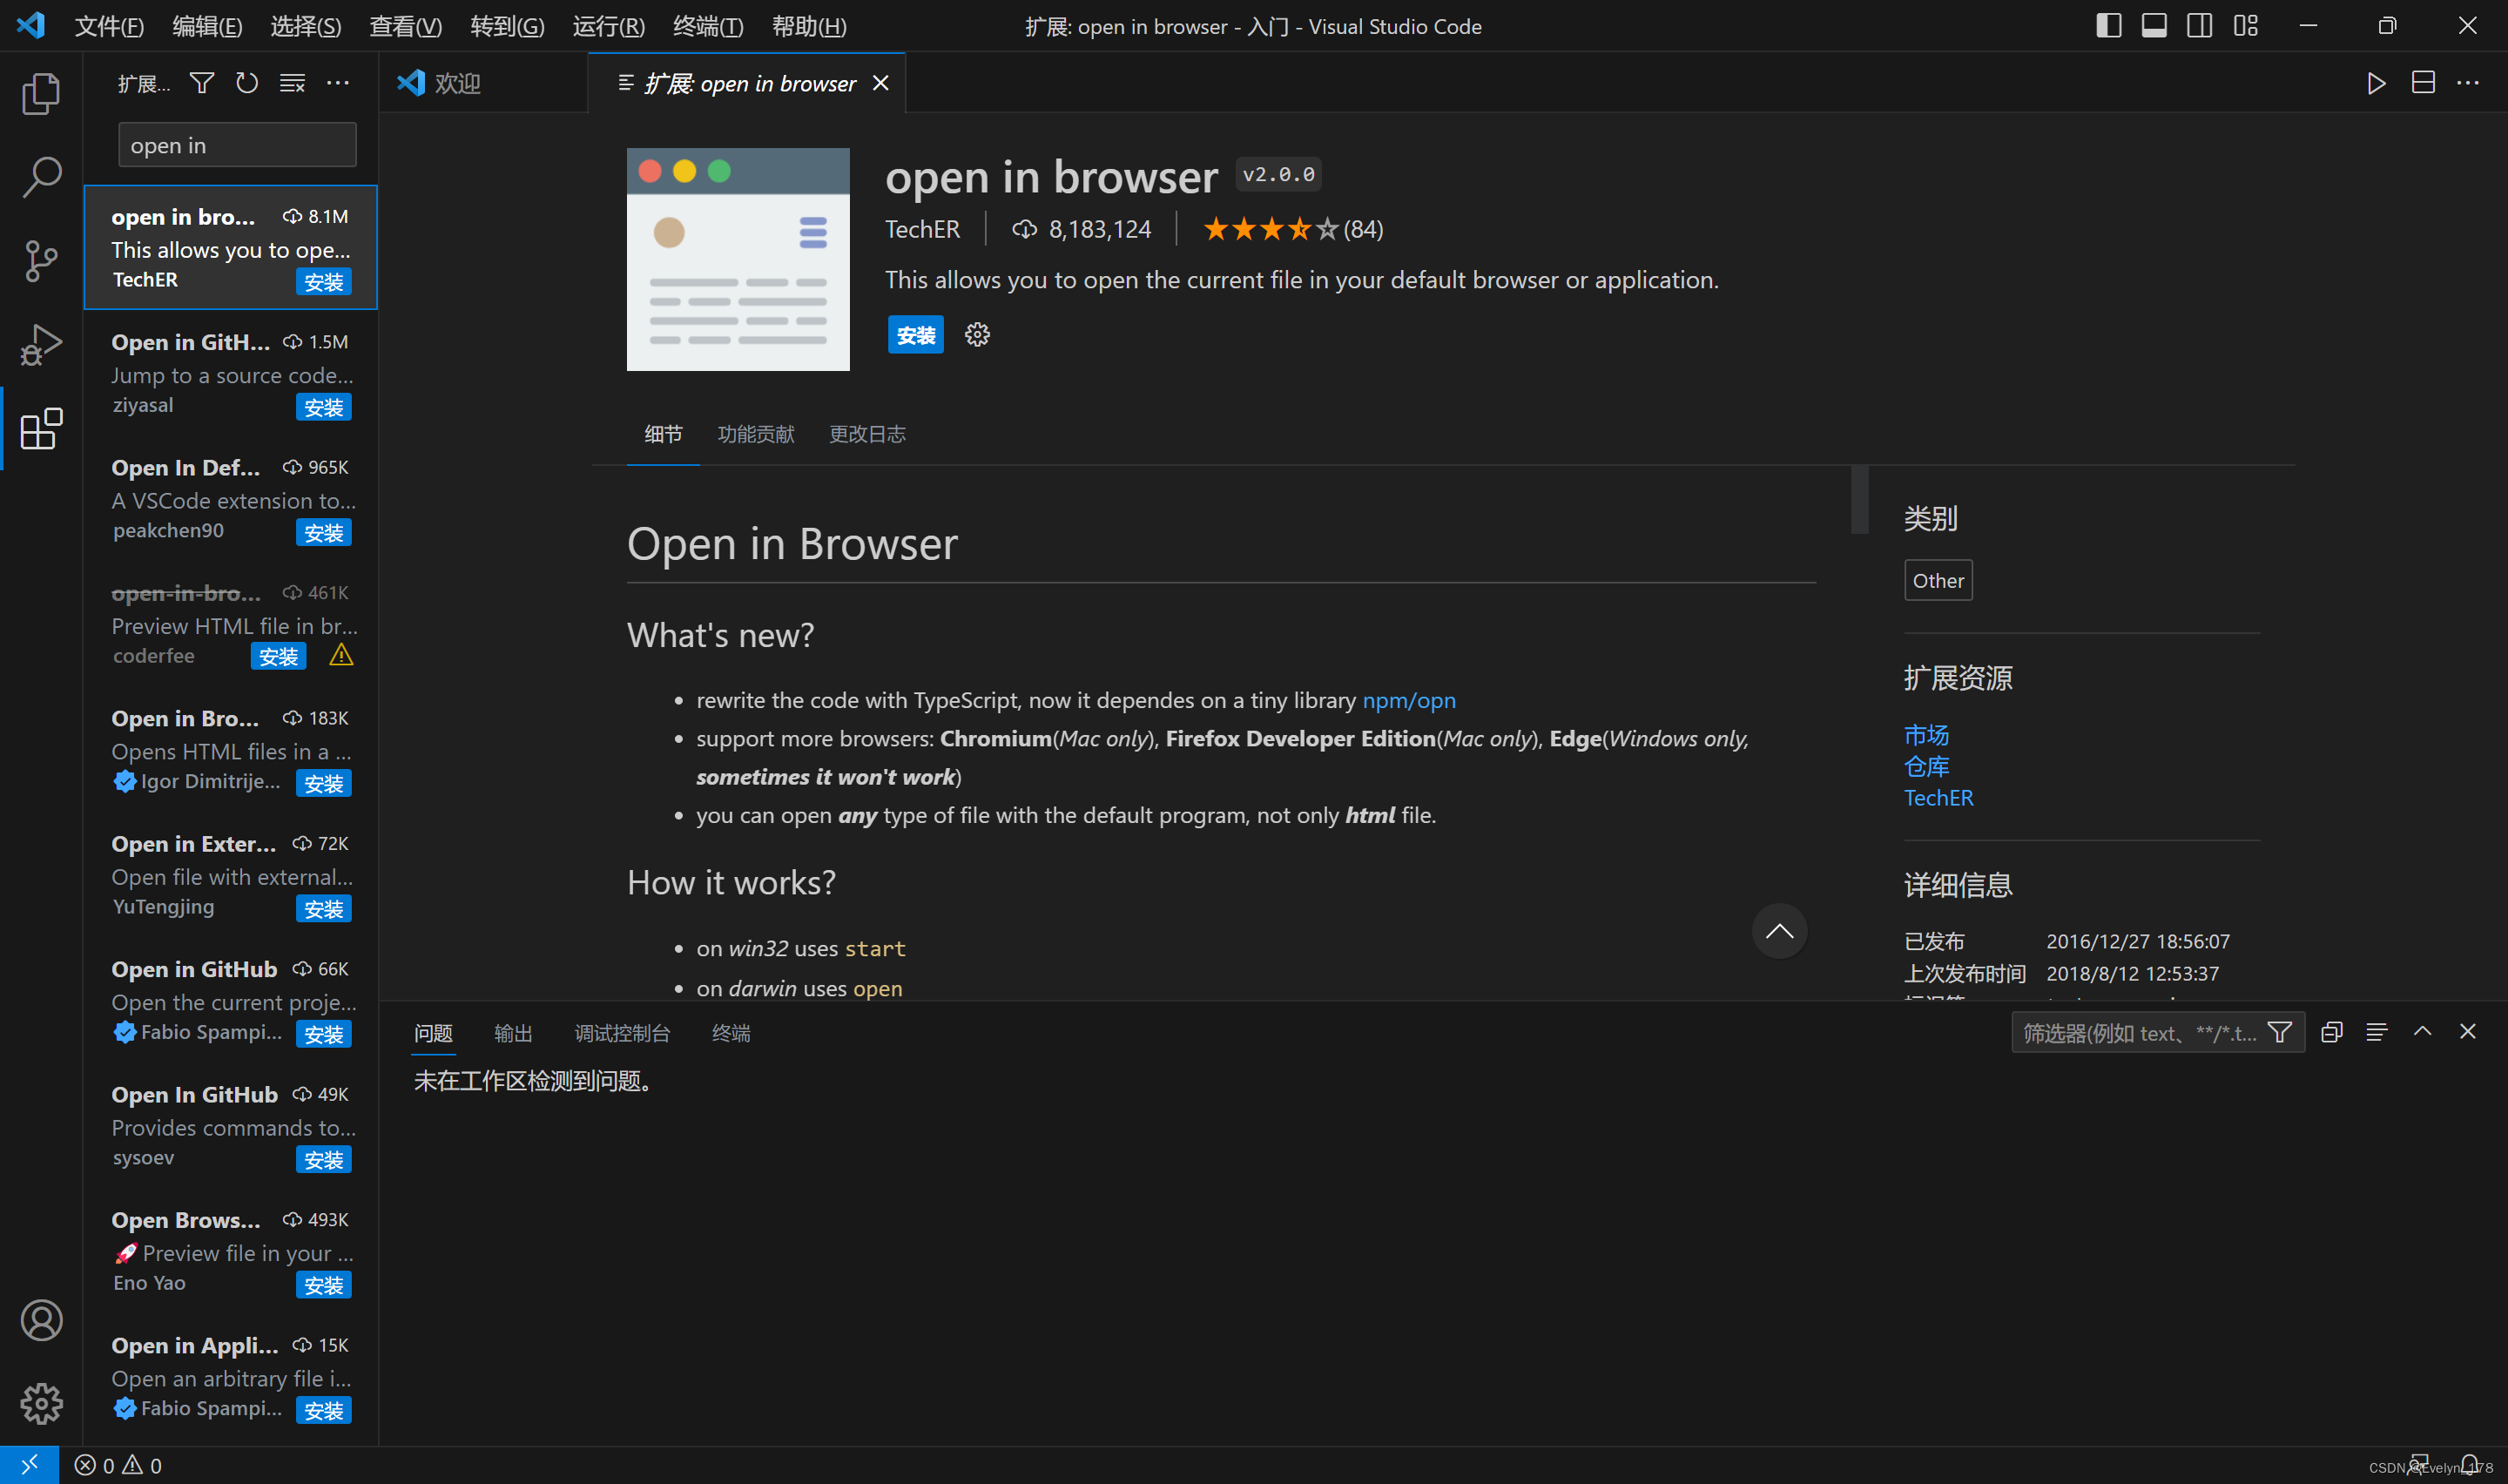Maximize the panel with the chevron-up icon
Screen dimensions: 2508x1484
click(2422, 1031)
